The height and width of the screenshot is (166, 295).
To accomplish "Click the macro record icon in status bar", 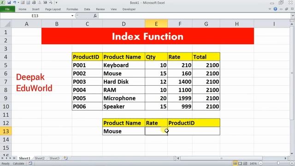I will (30, 163).
